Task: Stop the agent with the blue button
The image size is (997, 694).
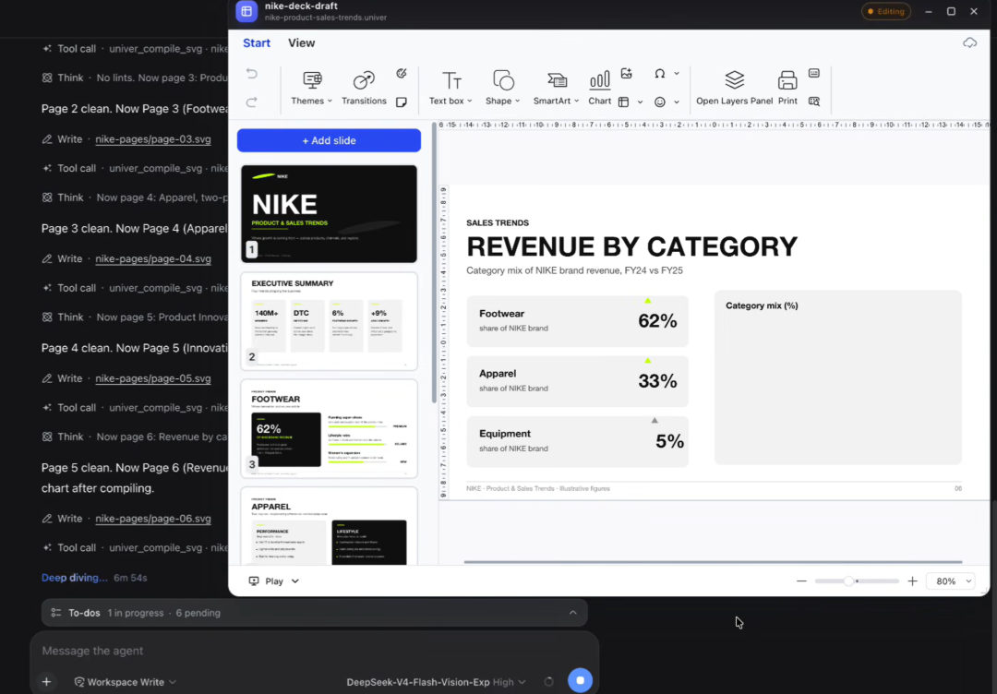Action: [580, 680]
